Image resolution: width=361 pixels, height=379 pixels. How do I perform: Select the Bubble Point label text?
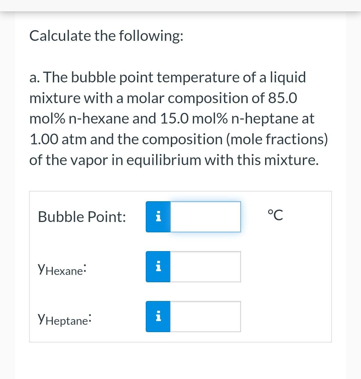[82, 217]
